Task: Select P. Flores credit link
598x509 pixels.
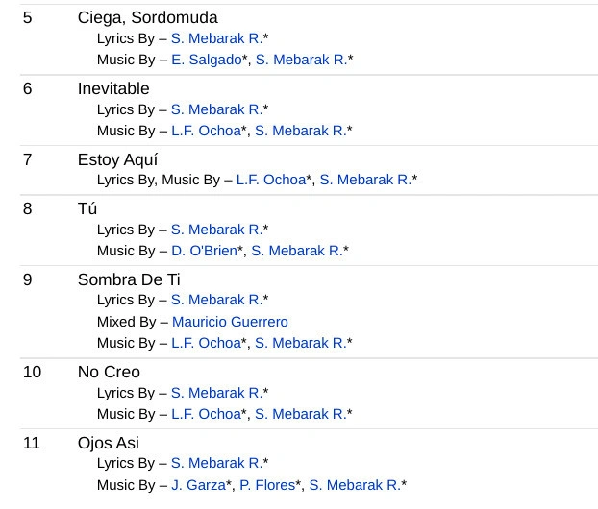Action: click(x=266, y=485)
